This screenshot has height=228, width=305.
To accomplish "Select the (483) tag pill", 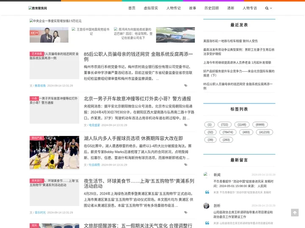I will click(246, 132).
